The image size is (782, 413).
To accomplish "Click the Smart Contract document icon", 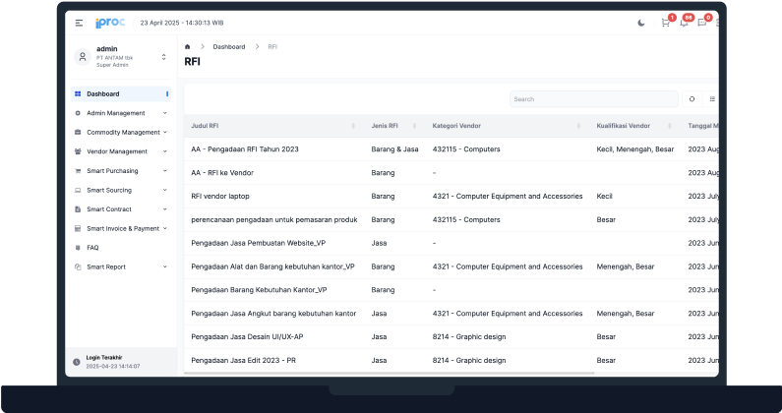I will click(x=78, y=209).
